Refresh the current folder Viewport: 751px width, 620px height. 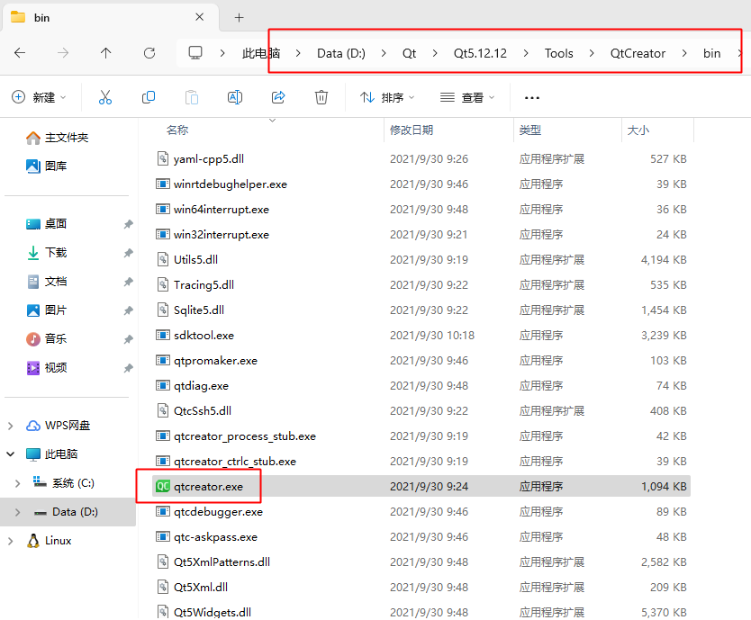point(149,53)
